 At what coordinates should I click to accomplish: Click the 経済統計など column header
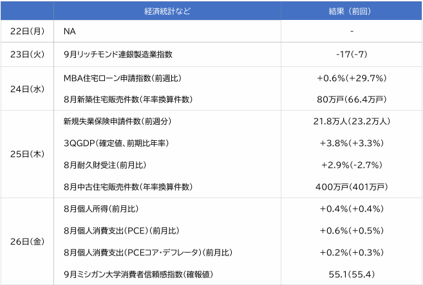167,11
